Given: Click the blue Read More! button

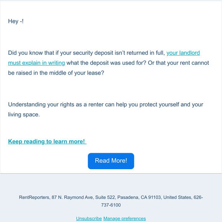Looking at the screenshot, I should pyautogui.click(x=111, y=161).
